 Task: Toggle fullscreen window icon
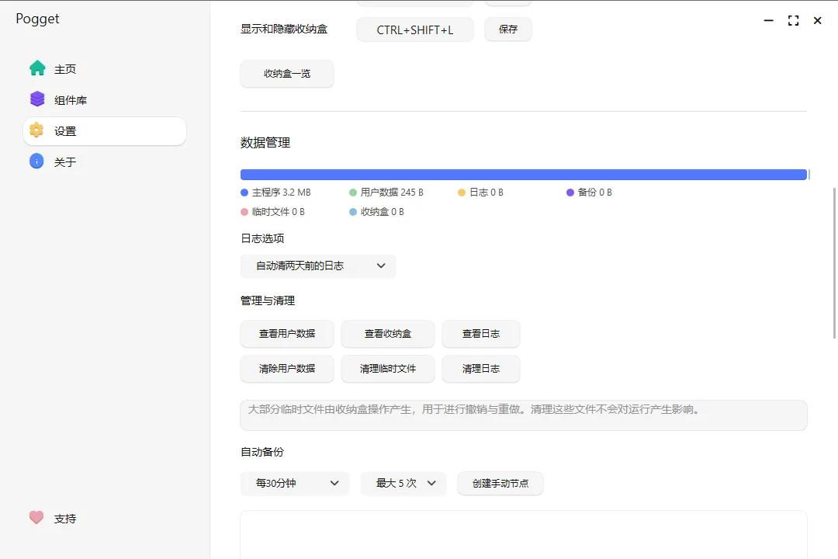(794, 21)
